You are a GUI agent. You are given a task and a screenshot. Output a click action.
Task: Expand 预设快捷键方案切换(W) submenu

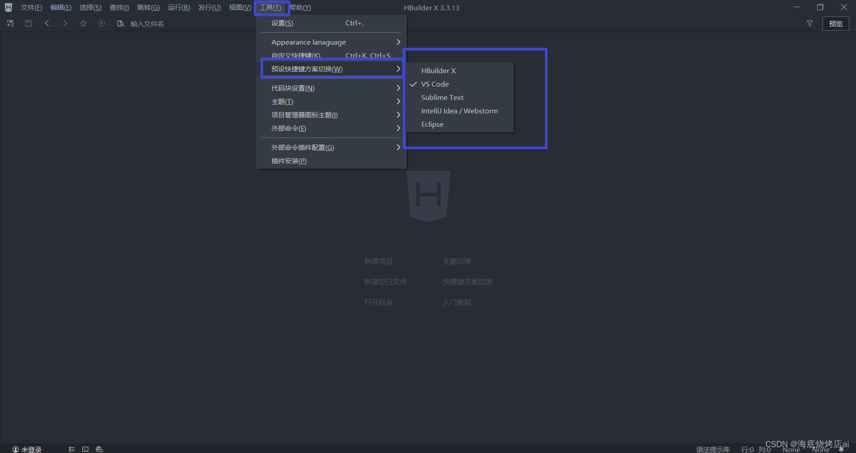[331, 69]
